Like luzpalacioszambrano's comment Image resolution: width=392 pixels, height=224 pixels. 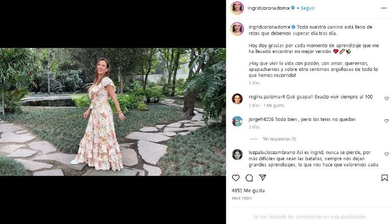coord(386,154)
